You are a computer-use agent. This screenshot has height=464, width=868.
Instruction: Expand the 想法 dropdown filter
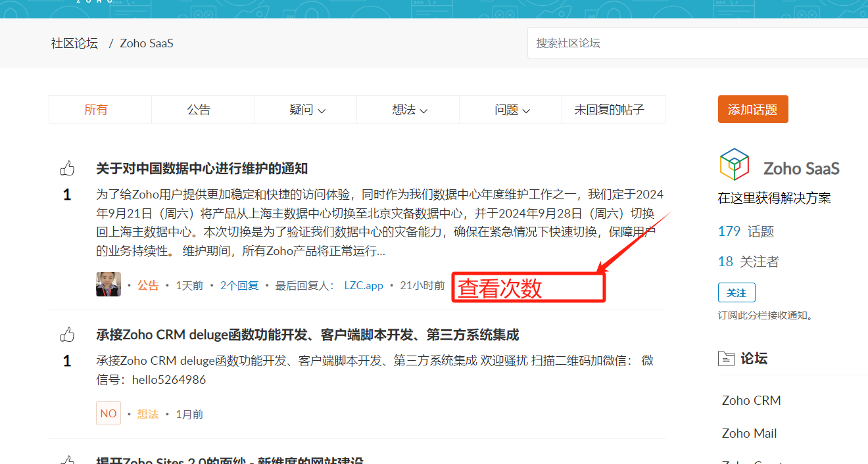(410, 110)
